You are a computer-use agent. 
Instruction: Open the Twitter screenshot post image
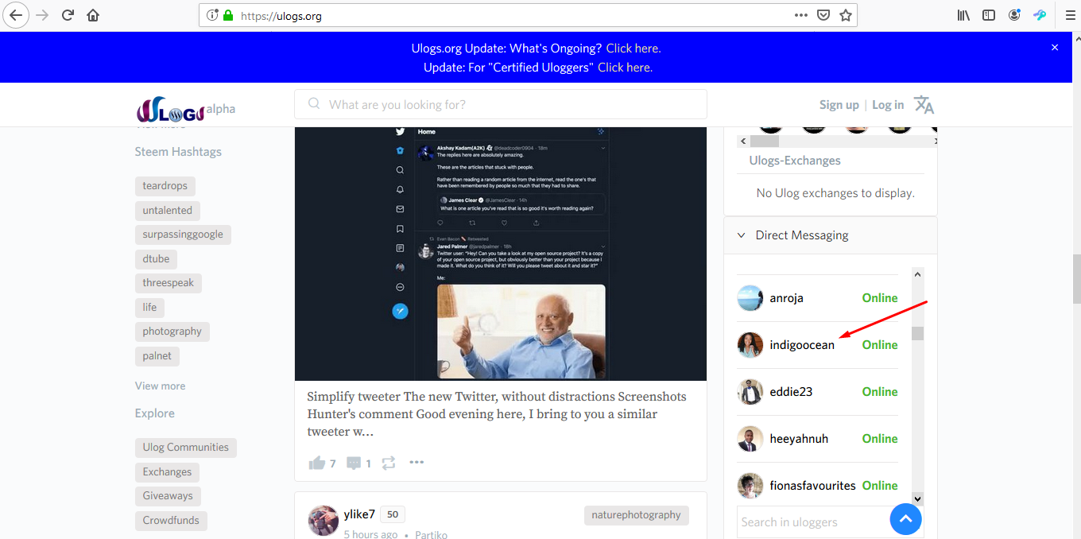[501, 253]
